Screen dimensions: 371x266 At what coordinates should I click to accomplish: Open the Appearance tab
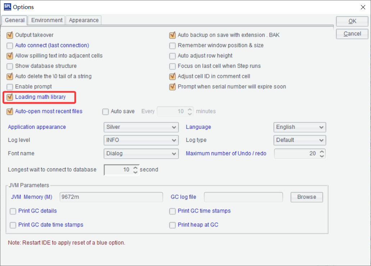(x=84, y=20)
